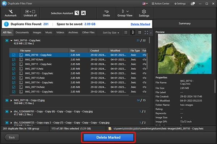Click image file icon of IMG_39710.heic
This screenshot has width=217, height=144.
(21, 60)
